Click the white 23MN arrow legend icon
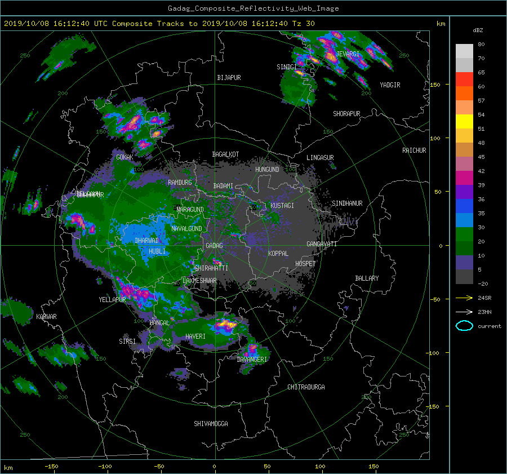 [464, 312]
